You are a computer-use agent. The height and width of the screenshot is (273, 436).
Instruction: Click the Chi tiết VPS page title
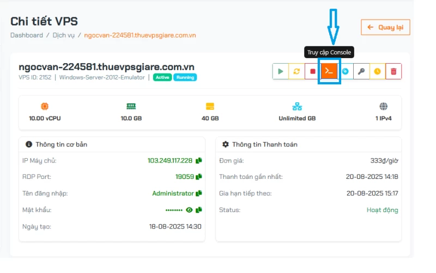click(44, 21)
